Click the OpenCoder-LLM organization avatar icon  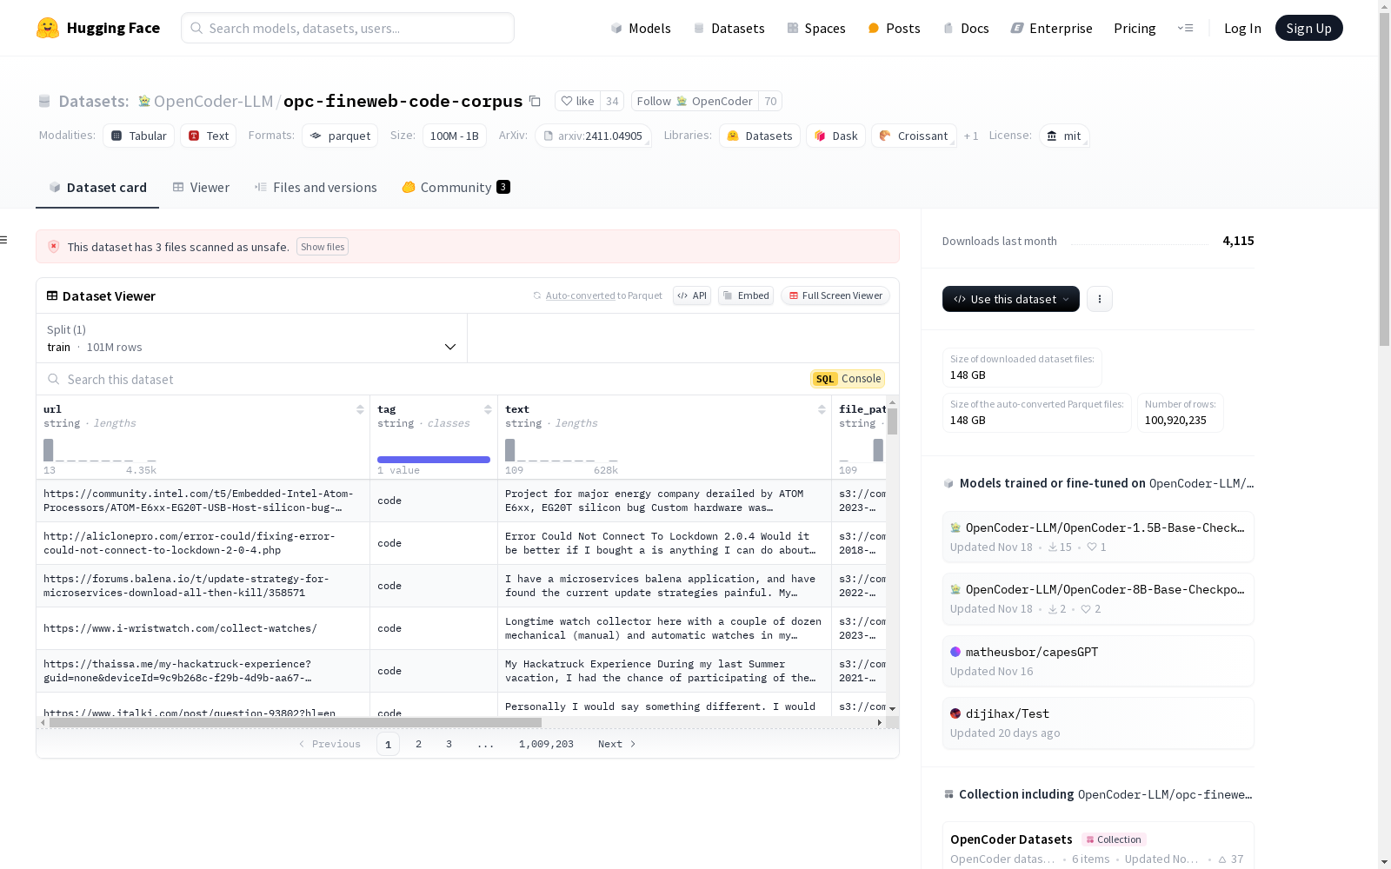(144, 102)
